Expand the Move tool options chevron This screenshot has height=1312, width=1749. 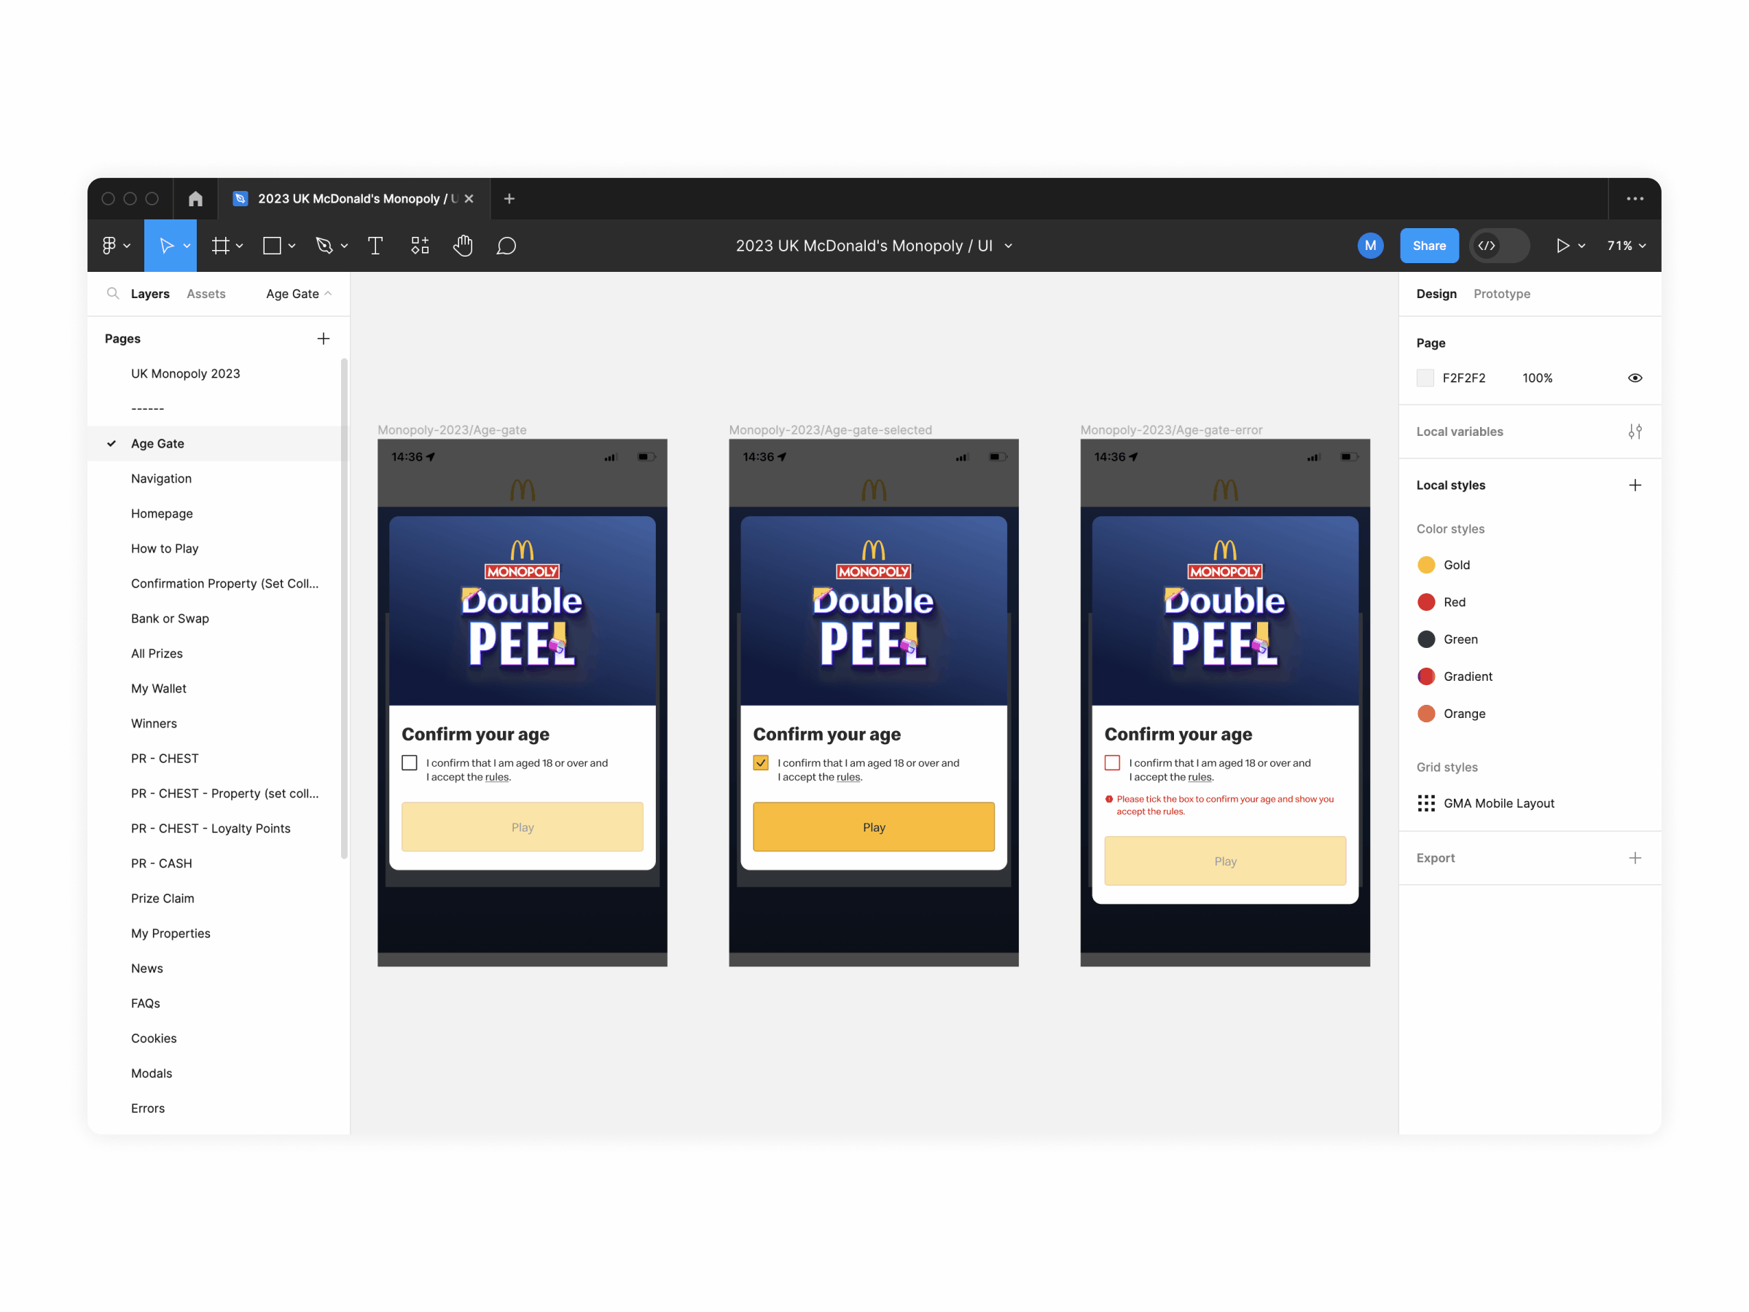(x=187, y=247)
